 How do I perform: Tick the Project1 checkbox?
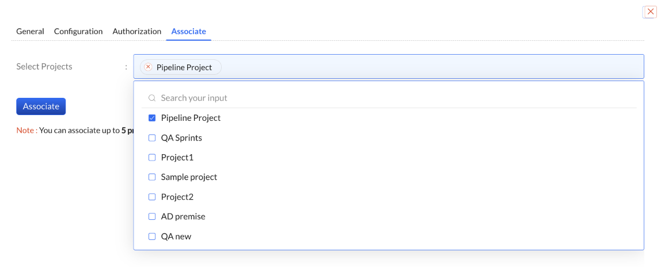[x=152, y=158]
